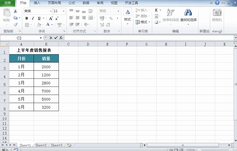Viewport: 237px width, 151px height.
Task: Click the Insert Function fx icon
Action: [x=61, y=38]
